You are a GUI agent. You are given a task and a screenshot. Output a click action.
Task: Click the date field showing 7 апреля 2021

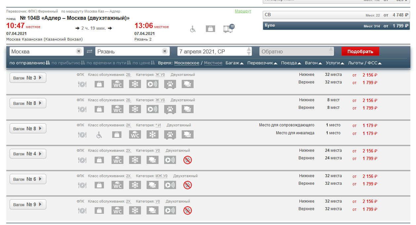point(212,51)
